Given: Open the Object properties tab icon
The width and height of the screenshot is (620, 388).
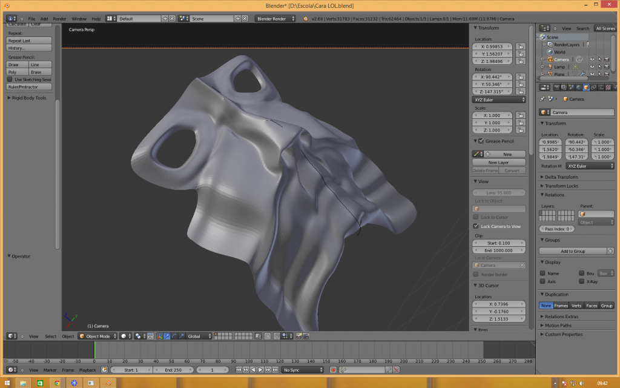Looking at the screenshot, I should pos(585,87).
